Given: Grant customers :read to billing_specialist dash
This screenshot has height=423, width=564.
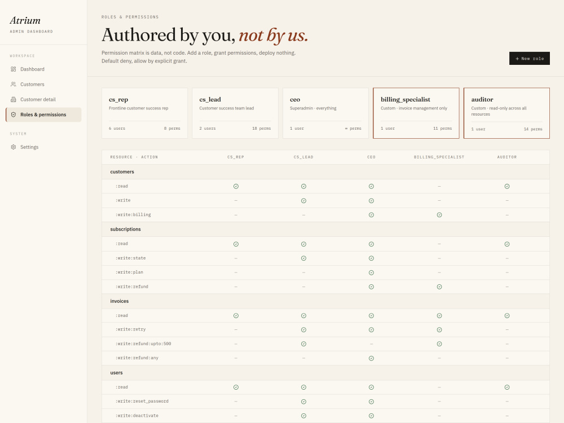Looking at the screenshot, I should (439, 186).
